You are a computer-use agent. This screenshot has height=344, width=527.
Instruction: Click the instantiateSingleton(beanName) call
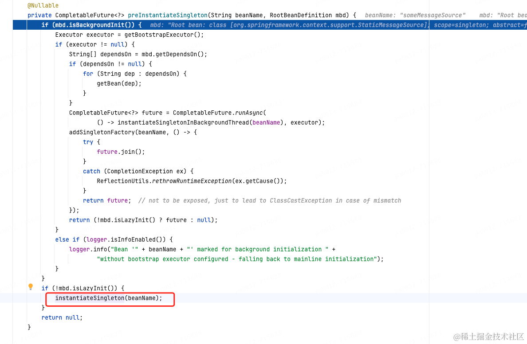coord(109,298)
